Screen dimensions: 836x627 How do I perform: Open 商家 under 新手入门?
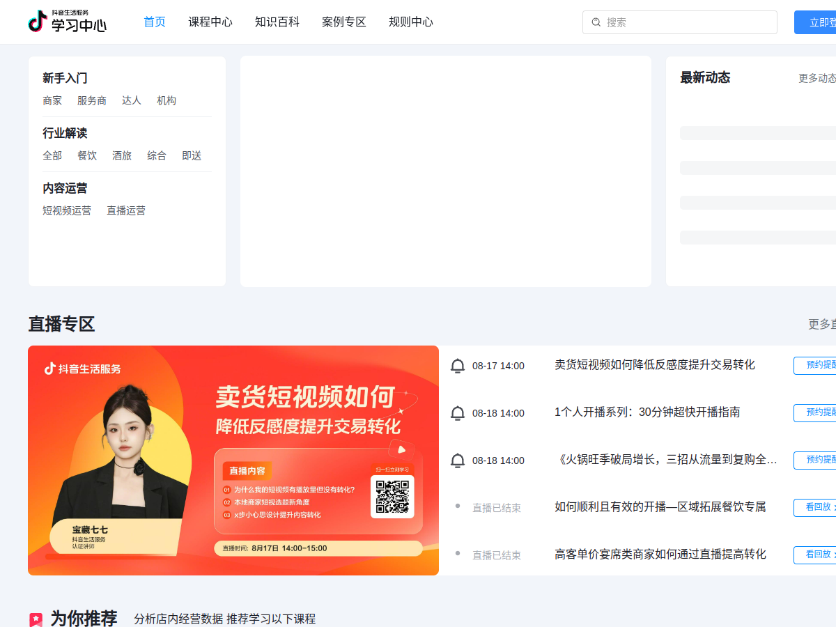(52, 100)
